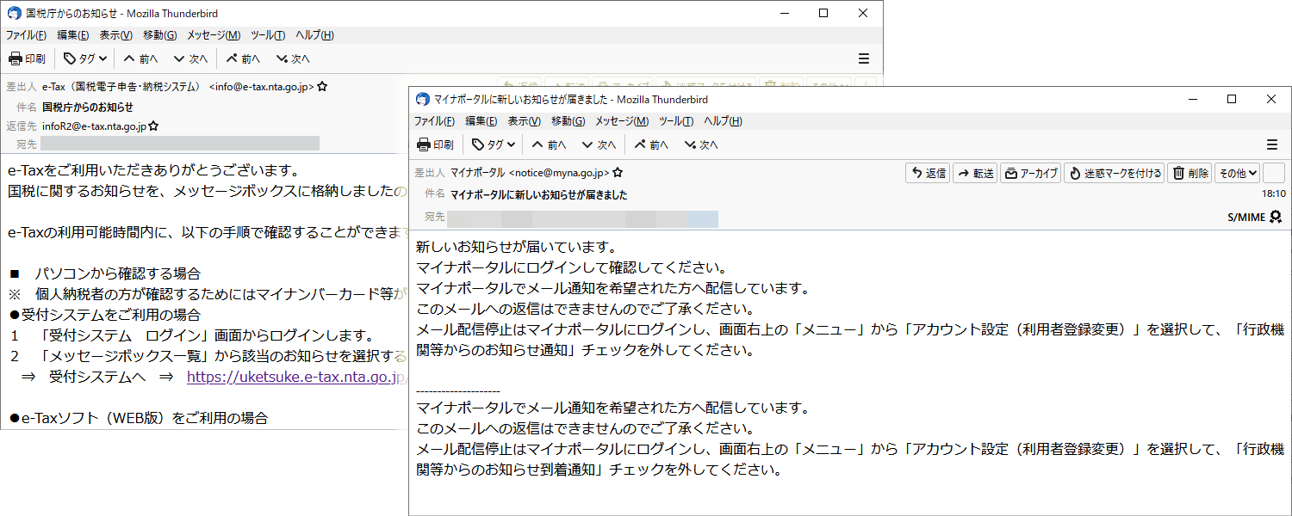Click blurred recipient field in マイナポータル window
Viewport: 1292px width, 516px height.
(x=582, y=218)
